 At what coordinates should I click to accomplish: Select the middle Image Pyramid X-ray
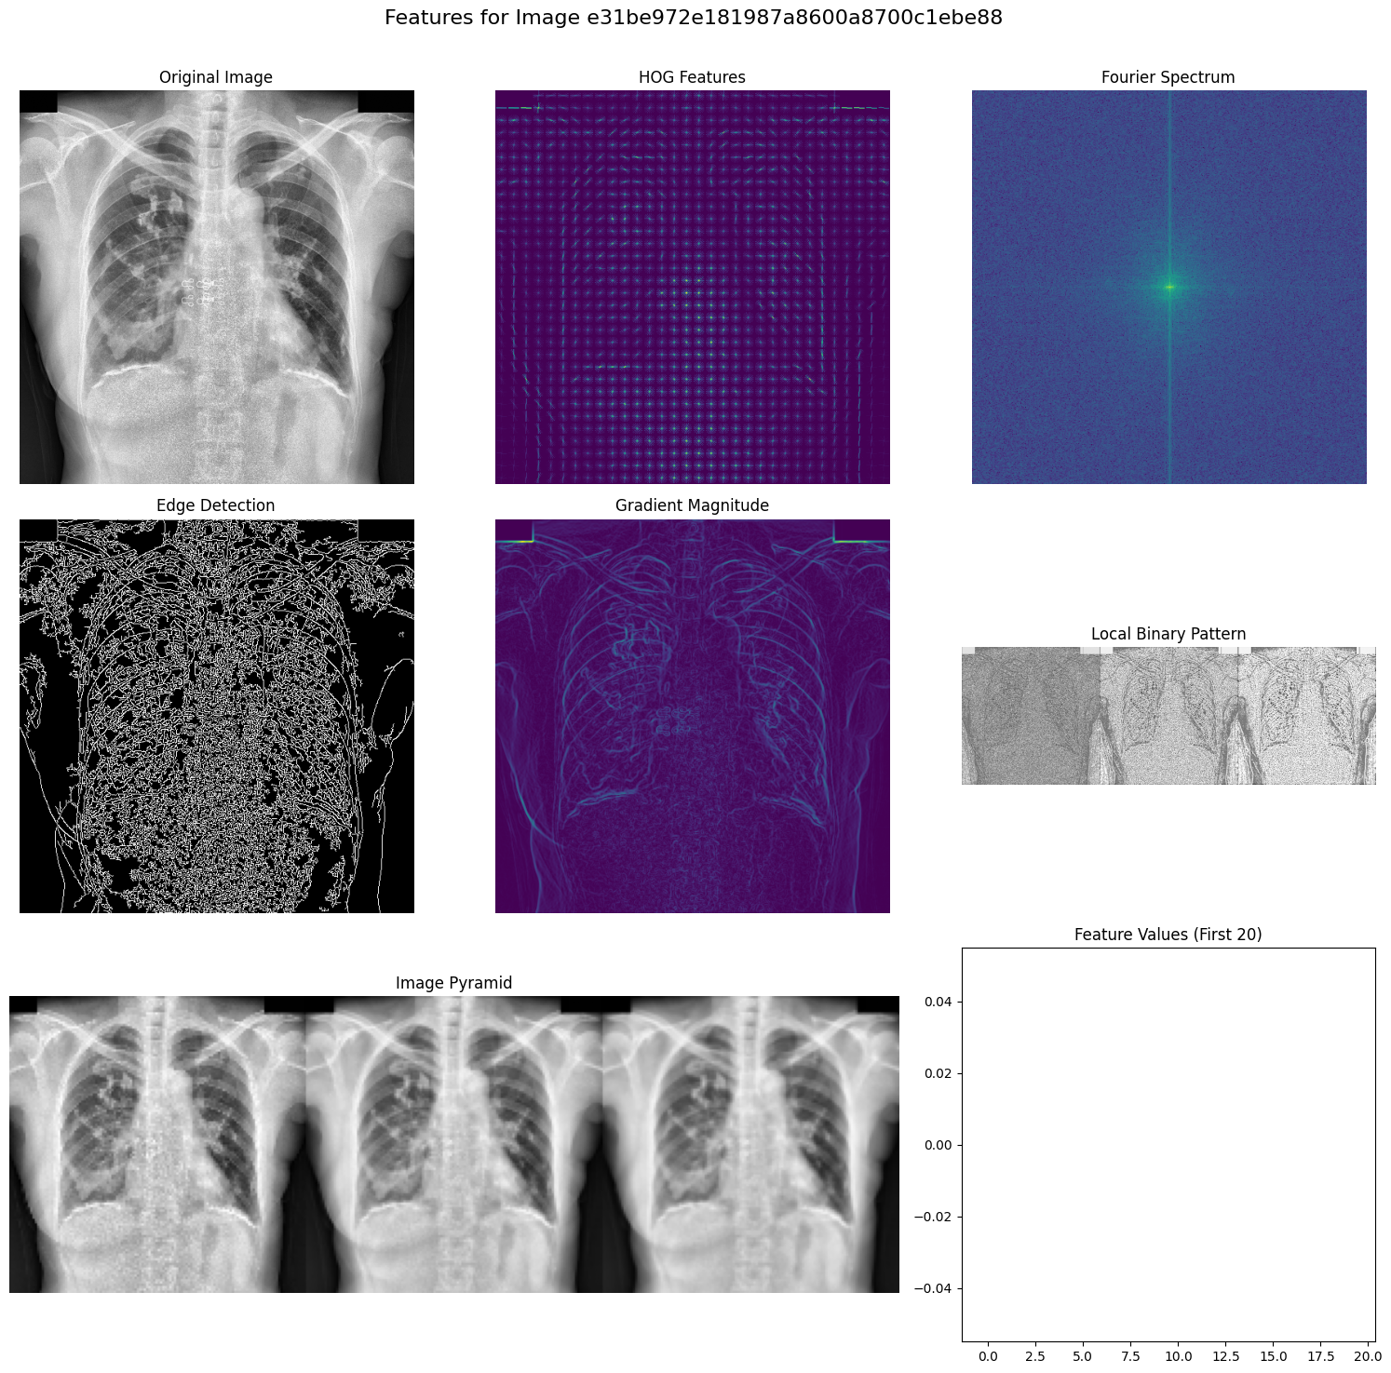pyautogui.click(x=454, y=1144)
